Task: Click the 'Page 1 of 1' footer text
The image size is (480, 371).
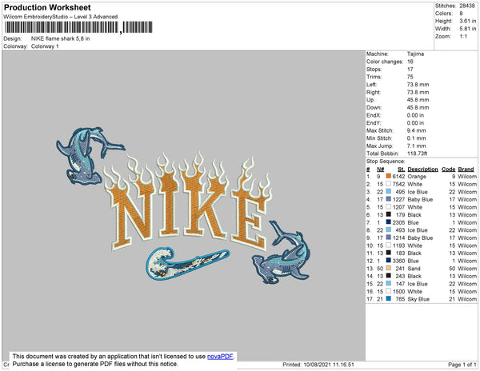Action: pyautogui.click(x=462, y=365)
